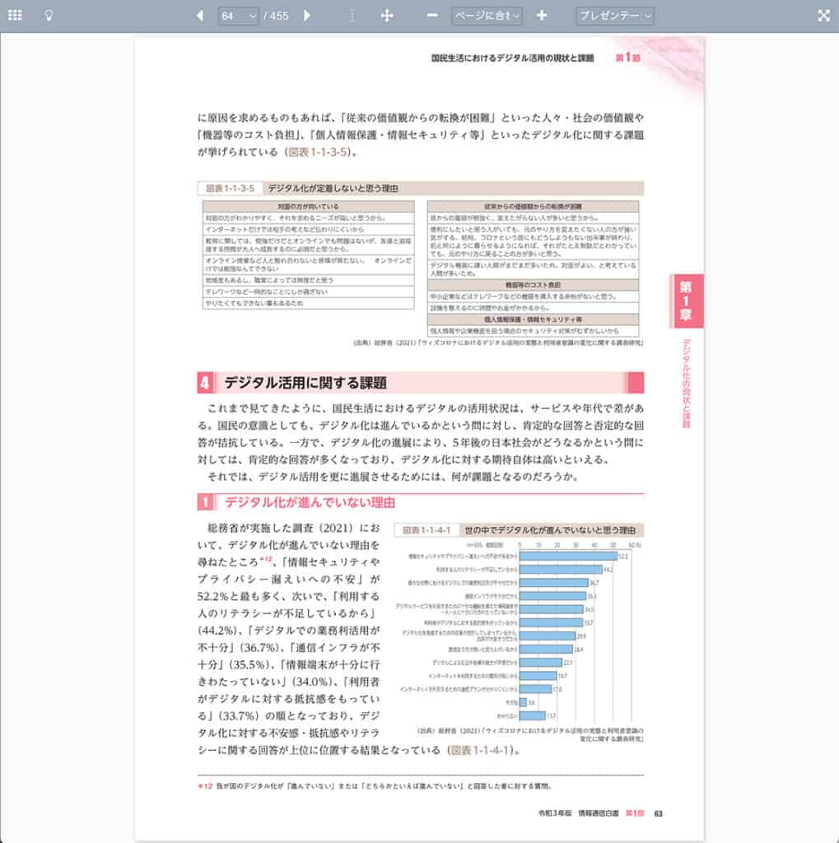Click figure title デジタル化が定着しないと思う理由
Viewport: 839px width, 843px height.
333,189
